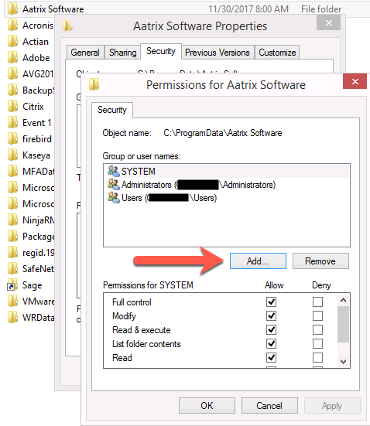Image resolution: width=370 pixels, height=426 pixels.
Task: Click the Actian folder icon
Action: 13,42
